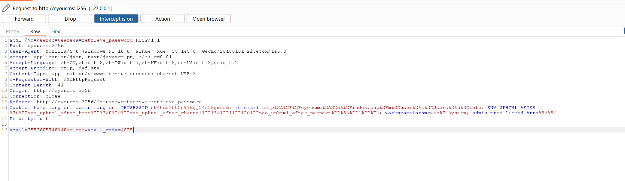Click the pencil edit icon beside the request title
This screenshot has width=625, height=181.
[6, 8]
